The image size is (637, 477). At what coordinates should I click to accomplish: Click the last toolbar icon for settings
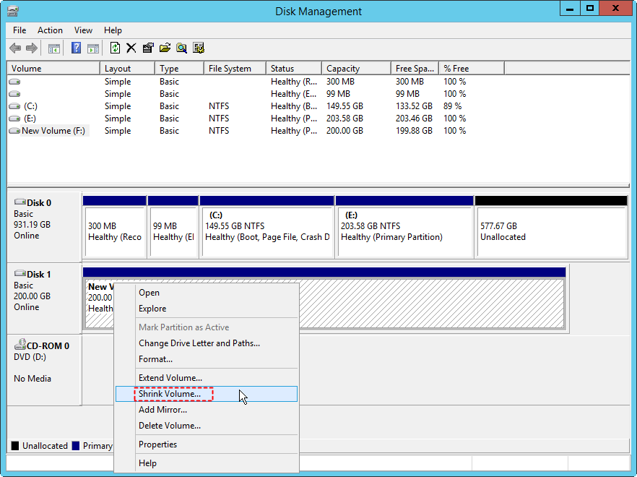199,48
